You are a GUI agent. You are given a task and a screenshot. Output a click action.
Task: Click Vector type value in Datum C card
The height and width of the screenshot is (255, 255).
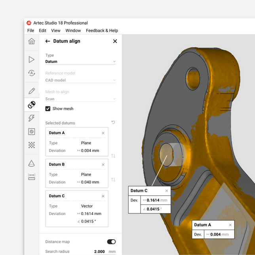click(x=87, y=206)
